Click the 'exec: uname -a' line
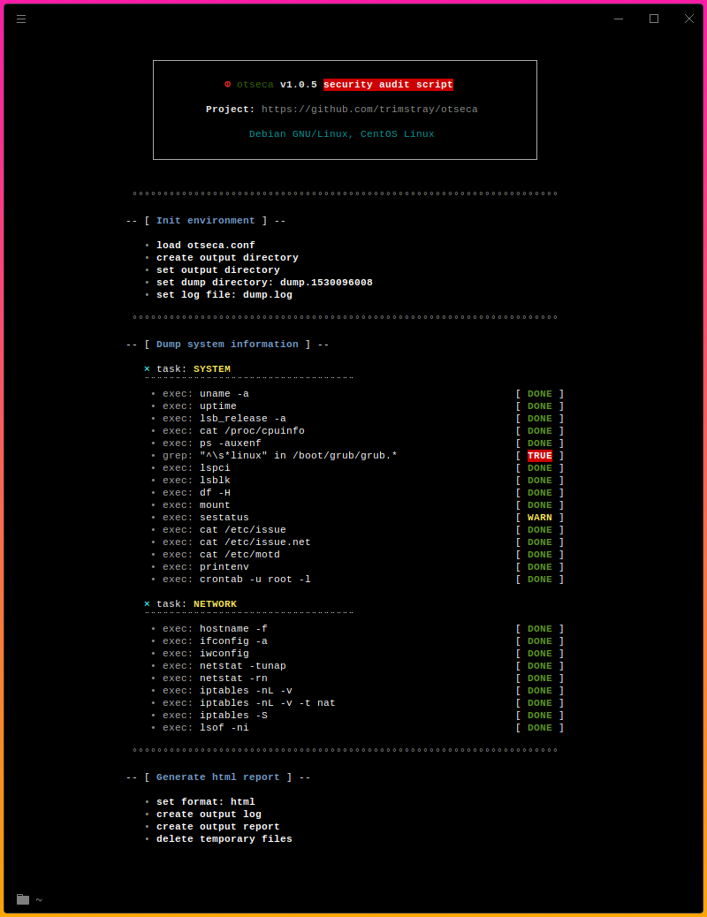The width and height of the screenshot is (707, 917). click(205, 394)
